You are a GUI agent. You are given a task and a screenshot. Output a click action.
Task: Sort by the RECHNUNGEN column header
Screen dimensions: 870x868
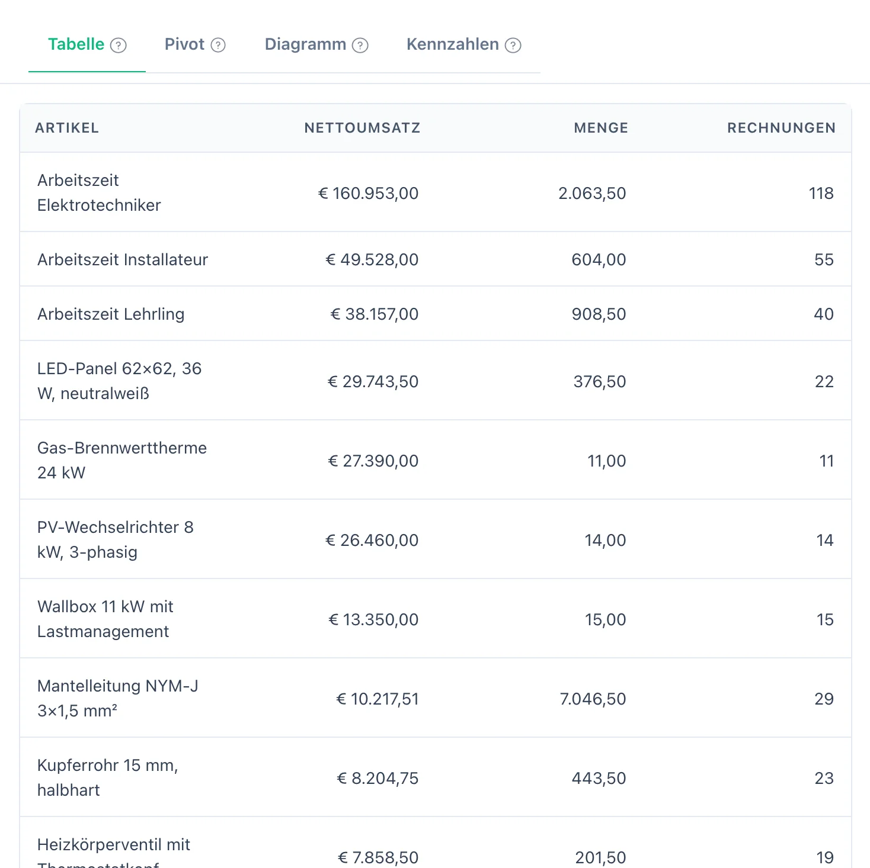[781, 128]
